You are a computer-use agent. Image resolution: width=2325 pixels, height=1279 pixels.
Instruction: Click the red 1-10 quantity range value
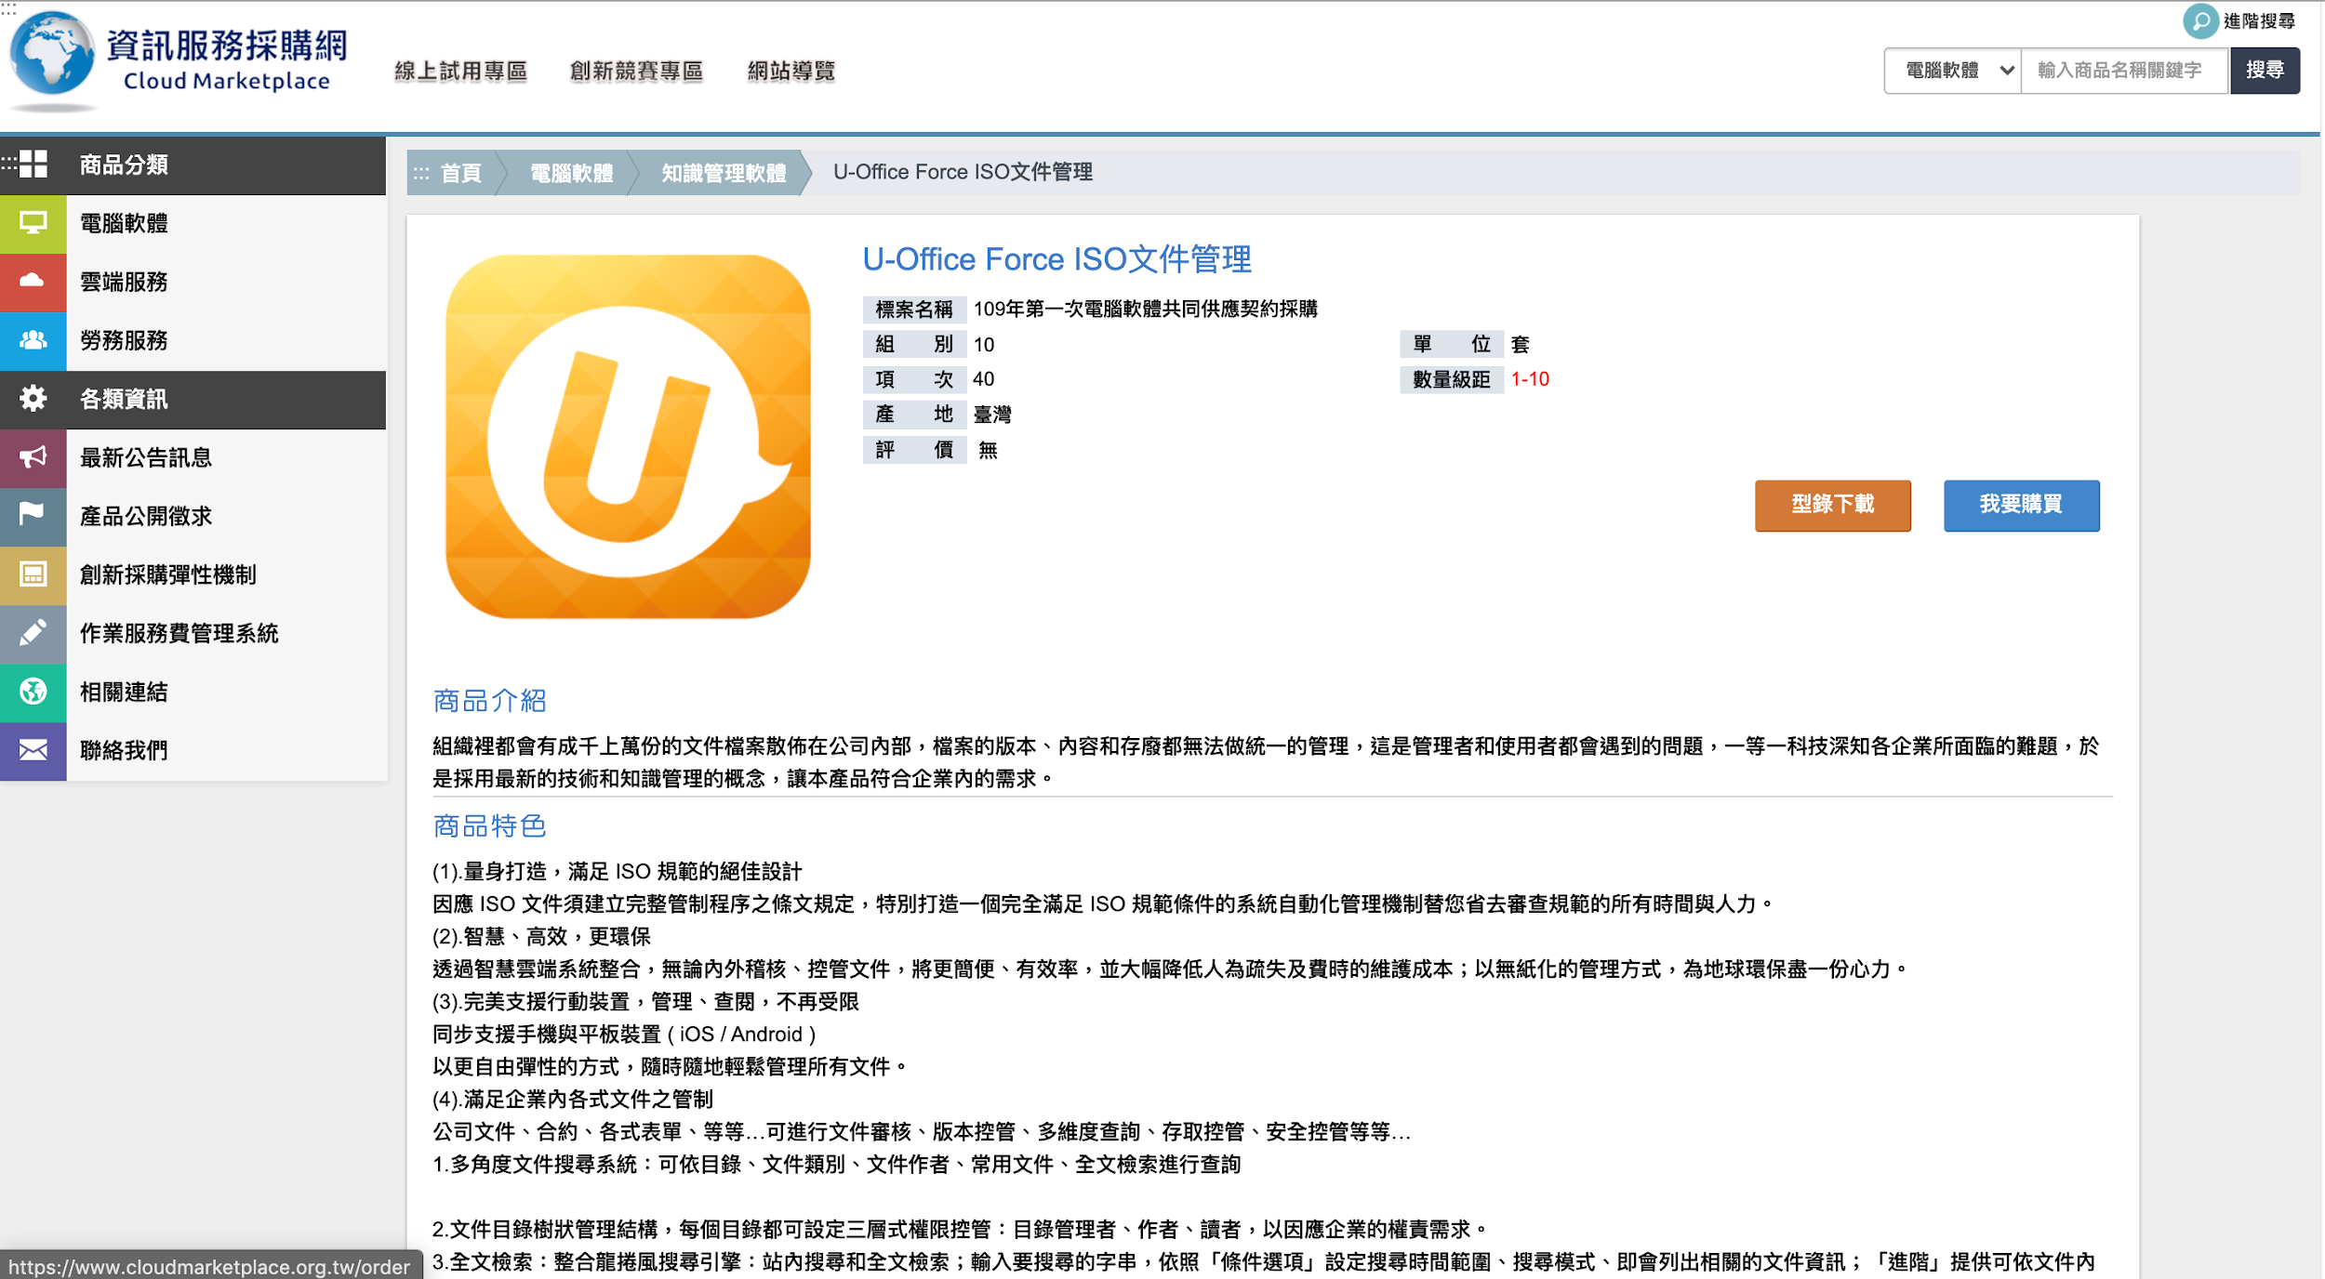[1530, 379]
